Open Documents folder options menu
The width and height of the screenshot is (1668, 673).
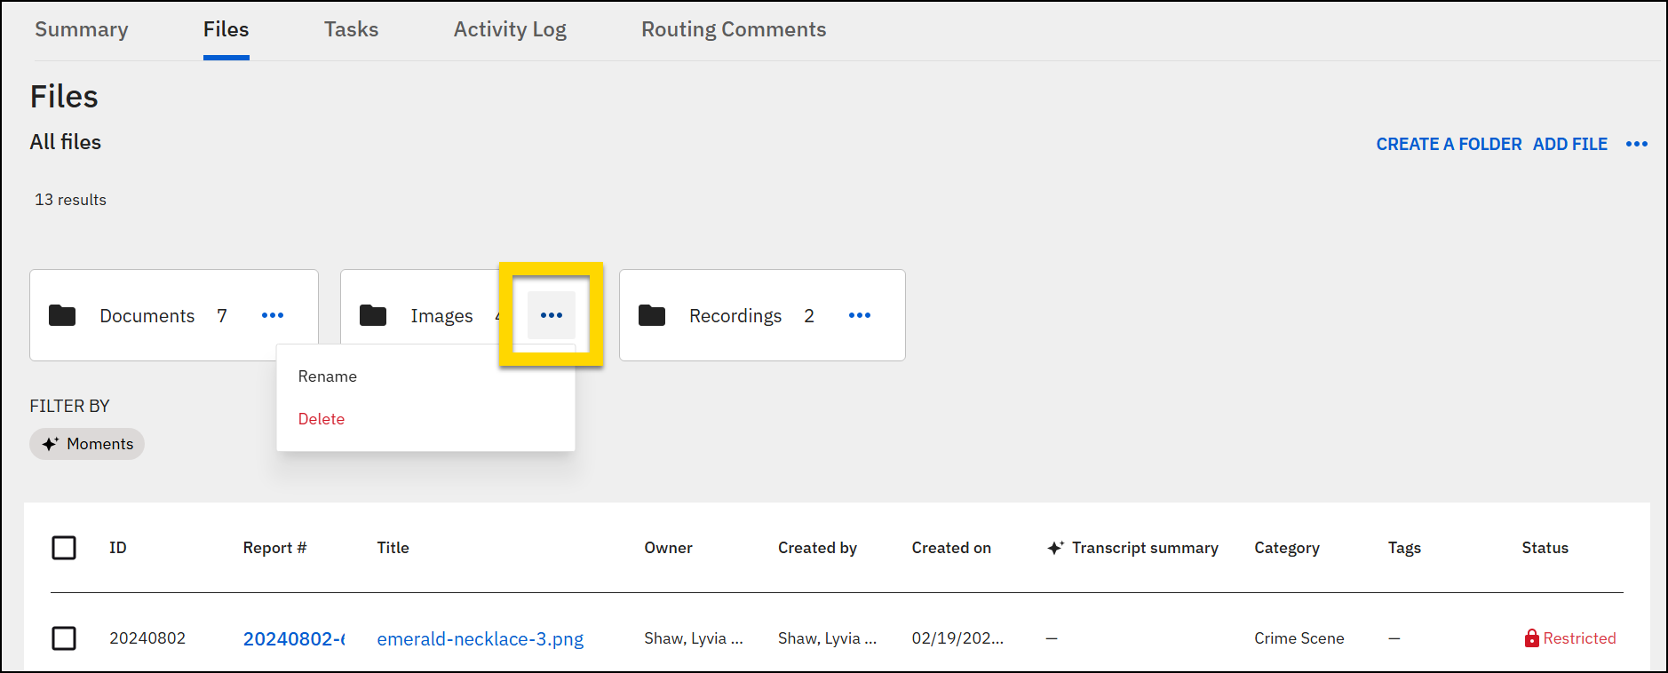pyautogui.click(x=273, y=315)
